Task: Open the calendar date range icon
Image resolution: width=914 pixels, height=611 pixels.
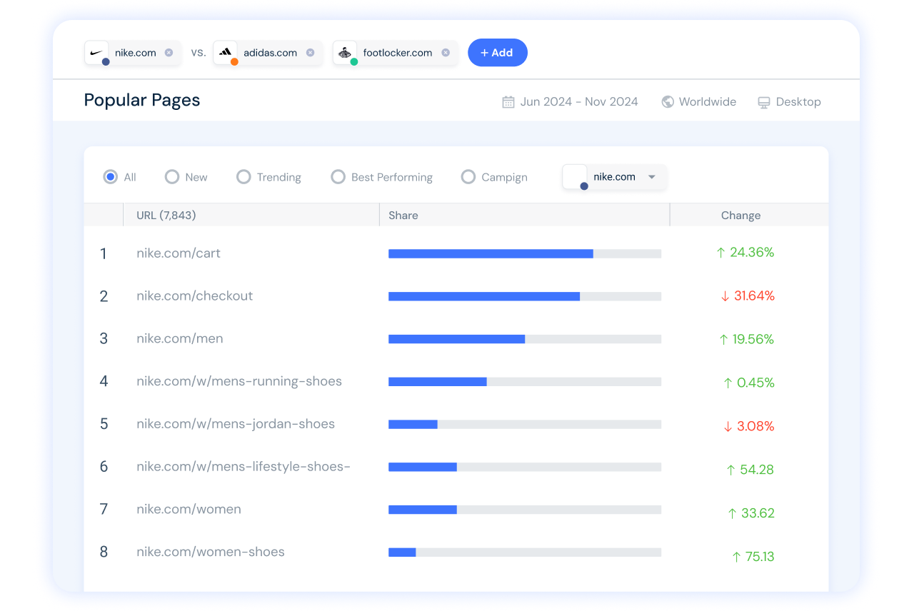Action: pos(508,102)
